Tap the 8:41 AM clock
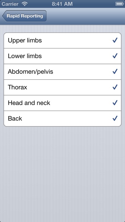 [x=62, y=4]
